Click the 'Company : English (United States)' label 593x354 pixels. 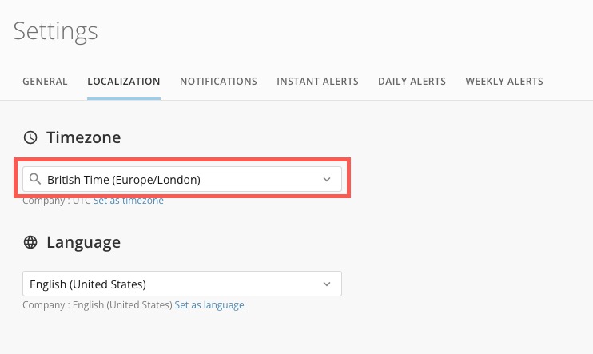(98, 305)
